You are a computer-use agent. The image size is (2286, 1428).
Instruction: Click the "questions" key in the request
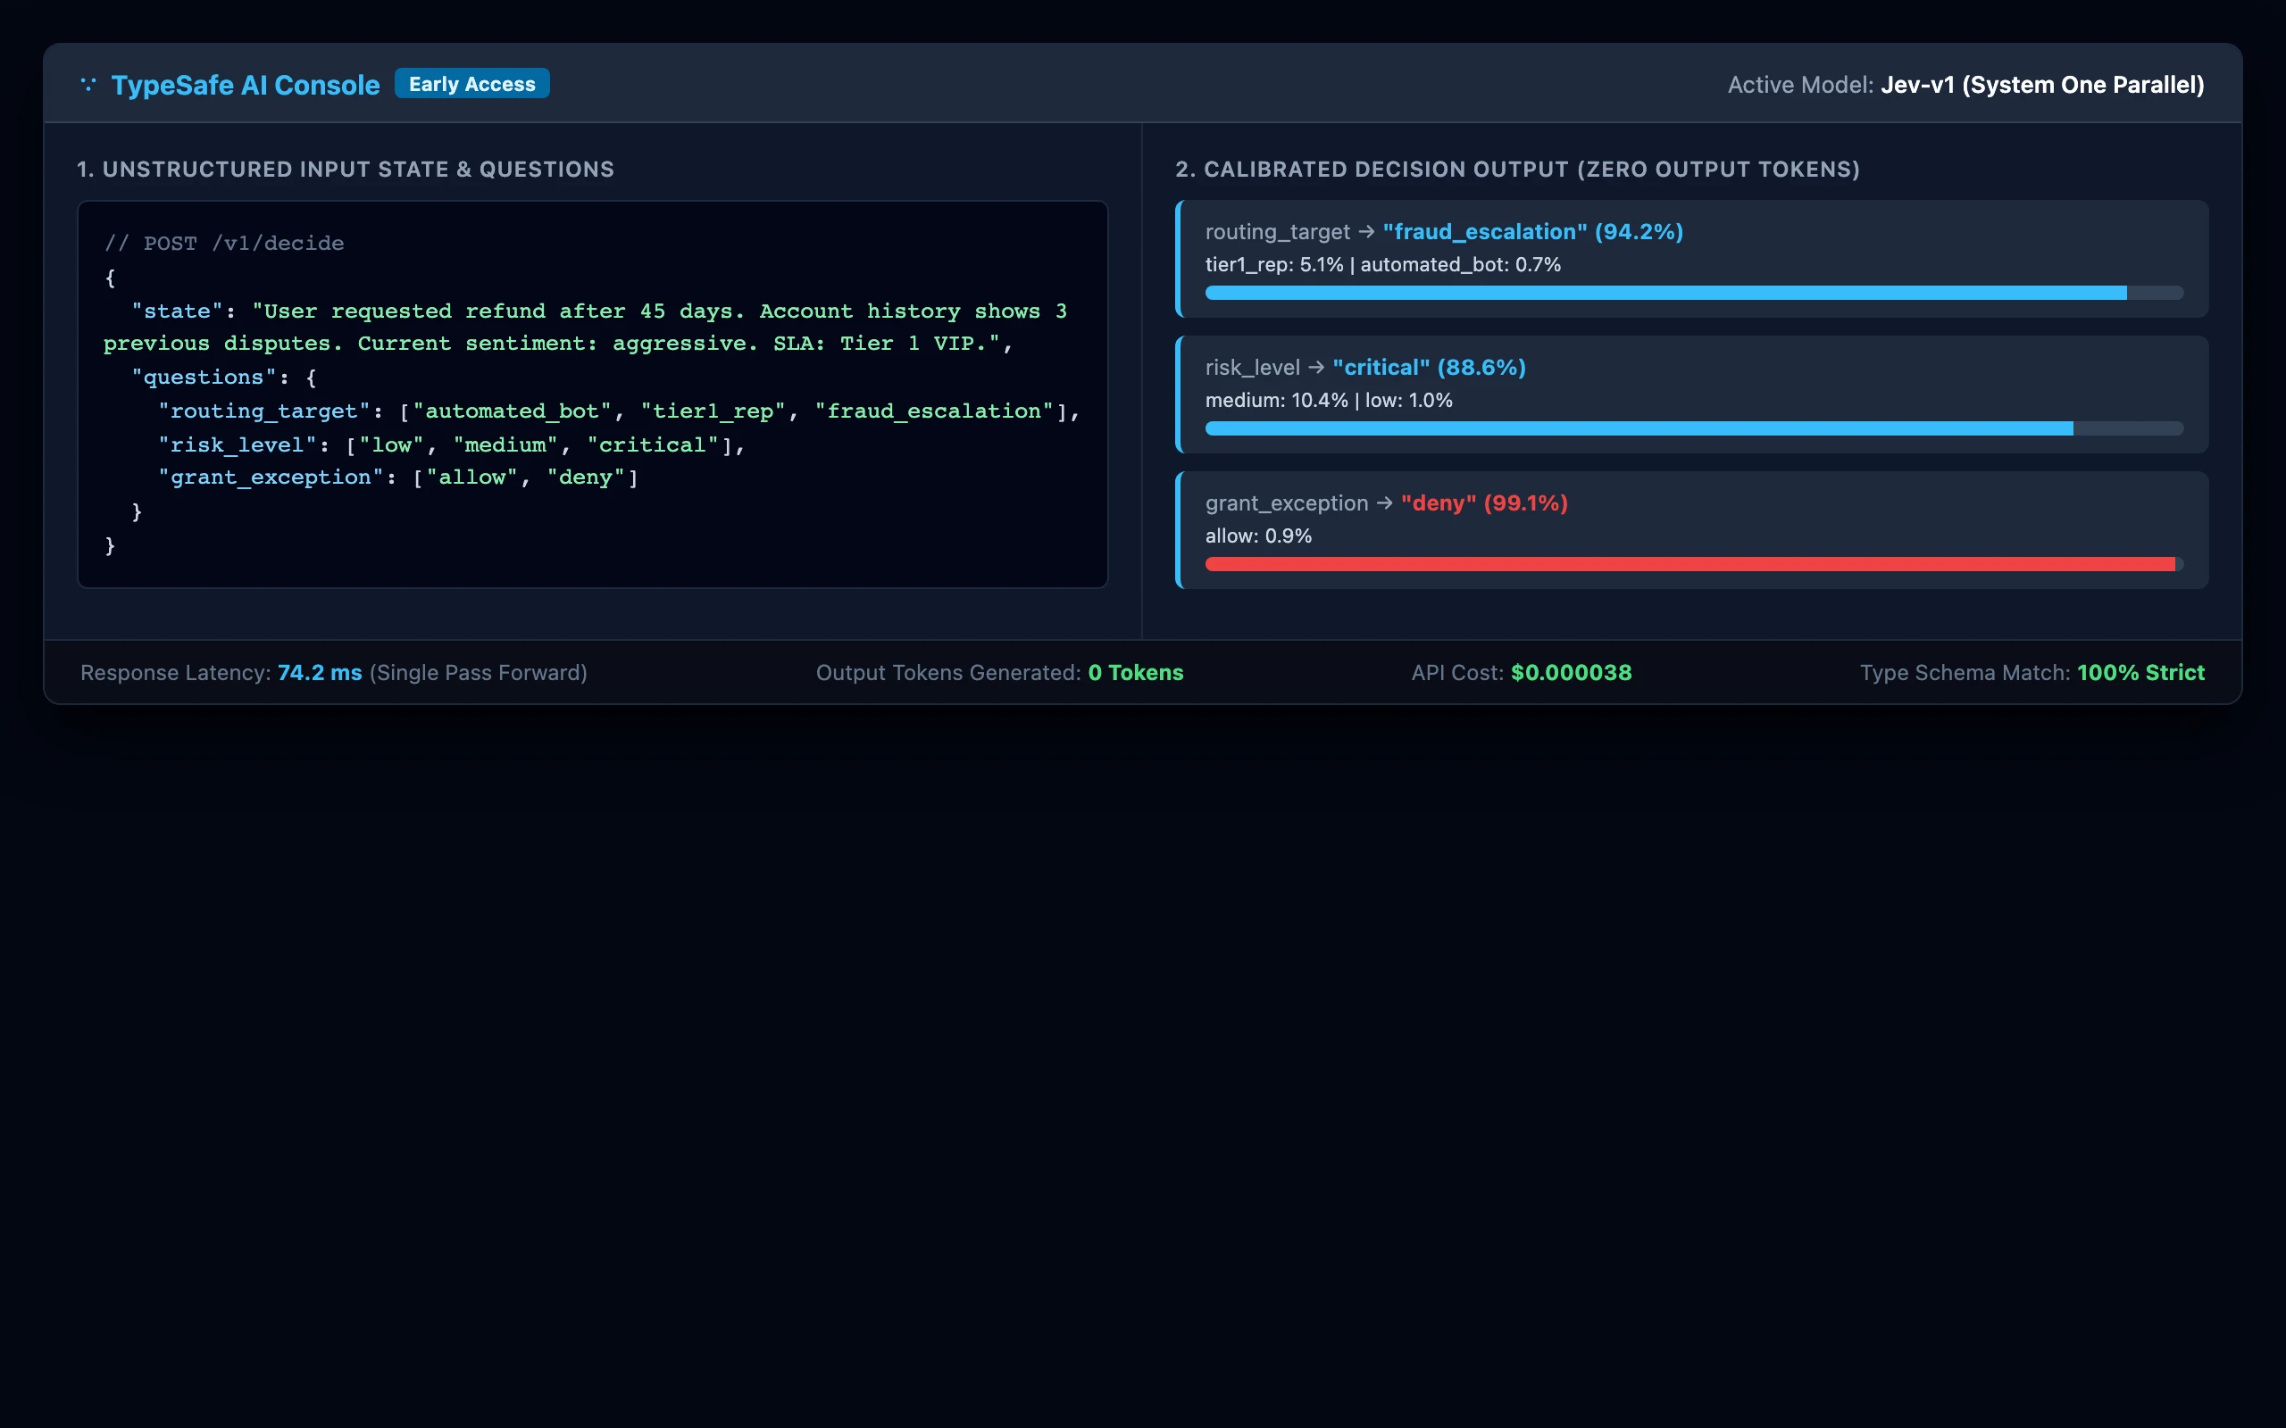tap(203, 378)
